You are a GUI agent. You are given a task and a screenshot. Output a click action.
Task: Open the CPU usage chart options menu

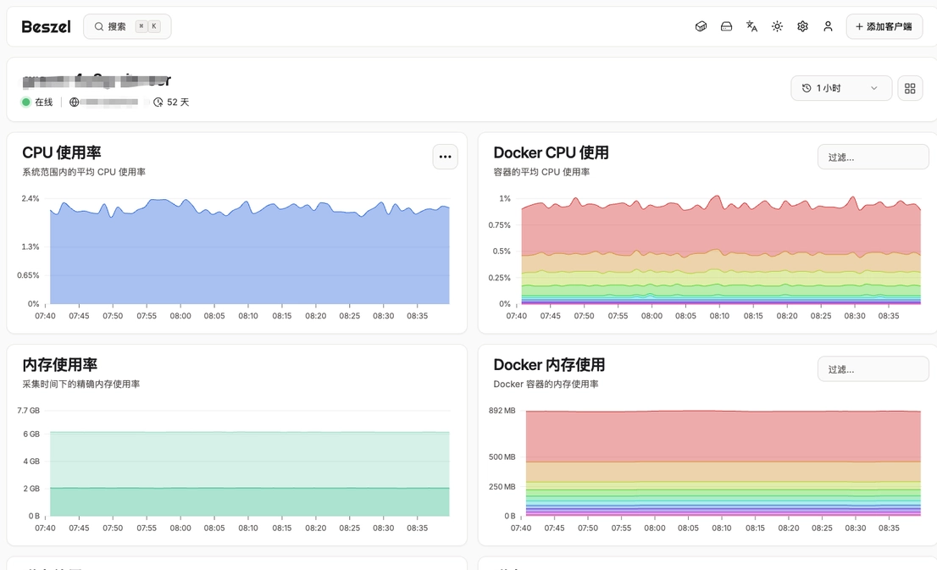click(x=445, y=157)
